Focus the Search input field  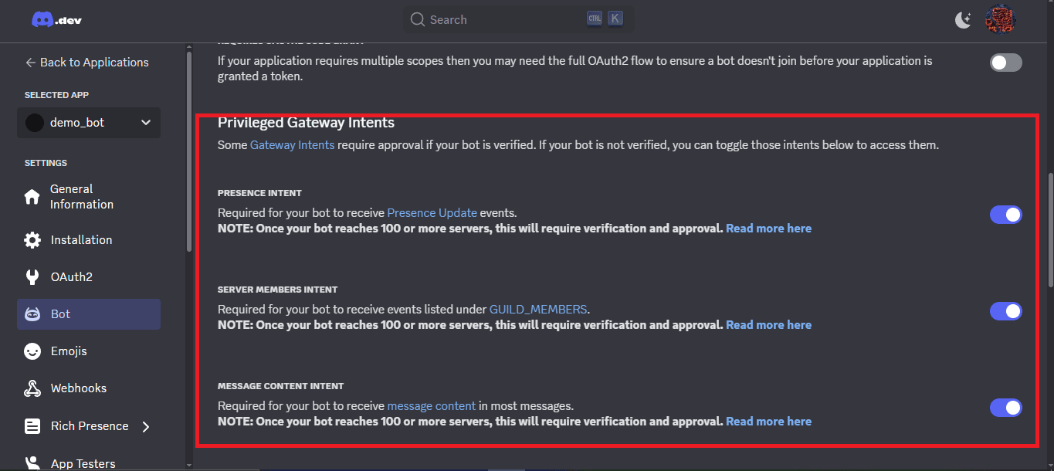pyautogui.click(x=518, y=19)
